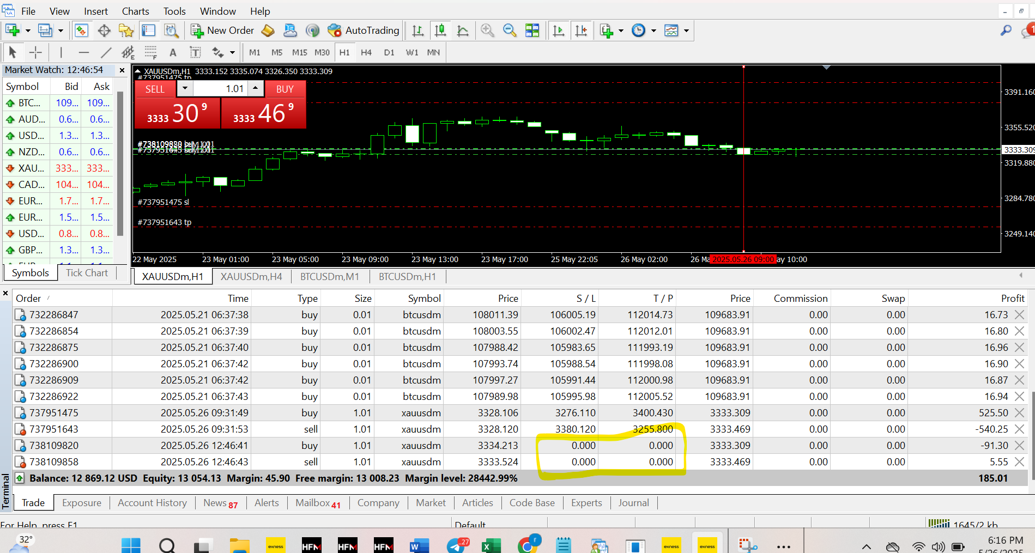1035x553 pixels.
Task: Select the Text Label tool
Action: coord(195,52)
